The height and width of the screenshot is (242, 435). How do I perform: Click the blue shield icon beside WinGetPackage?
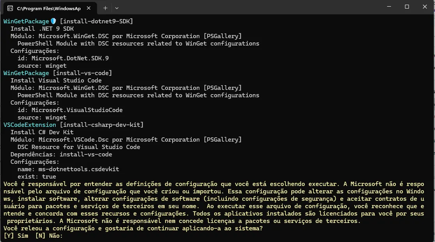(53, 21)
